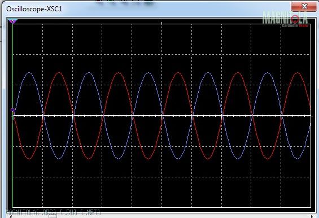Click the first blue waveform peak
The width and height of the screenshot is (319, 218).
29,73
